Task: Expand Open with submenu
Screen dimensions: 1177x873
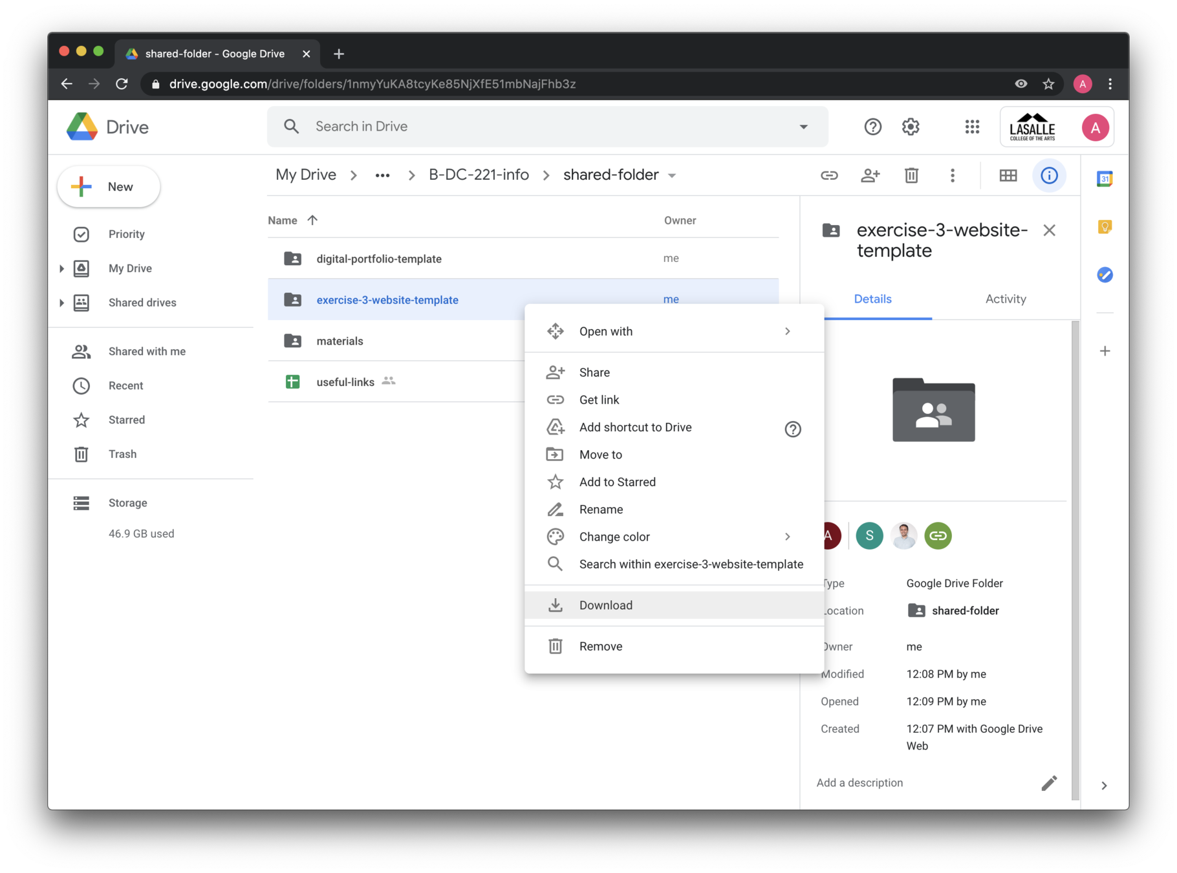Action: coord(788,331)
